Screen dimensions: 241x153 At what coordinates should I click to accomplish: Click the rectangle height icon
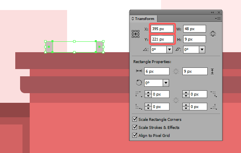[x=212, y=71]
